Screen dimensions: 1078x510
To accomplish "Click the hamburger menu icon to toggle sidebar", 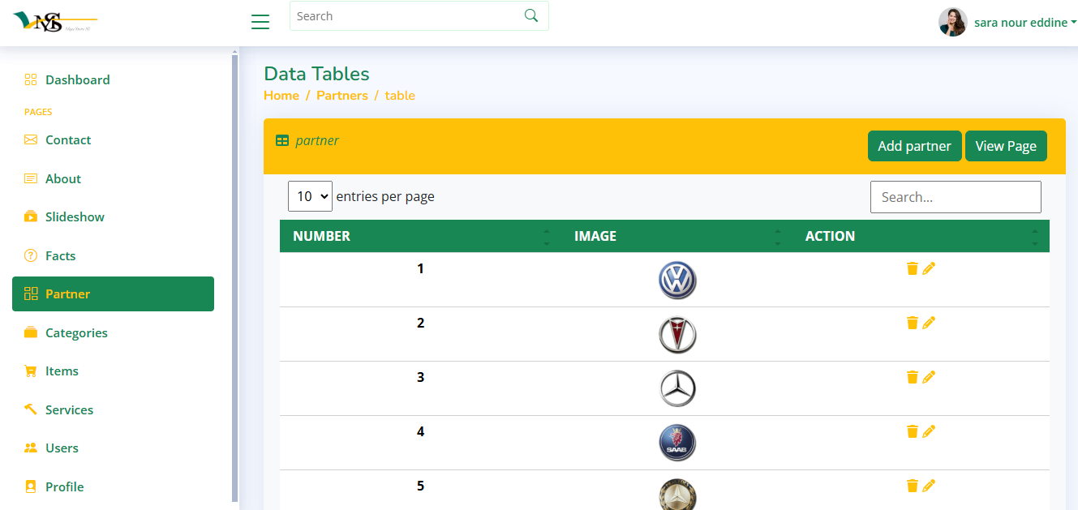I will coord(260,22).
